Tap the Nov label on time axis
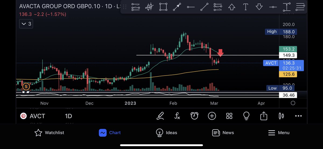The image size is (323, 149). click(x=44, y=103)
